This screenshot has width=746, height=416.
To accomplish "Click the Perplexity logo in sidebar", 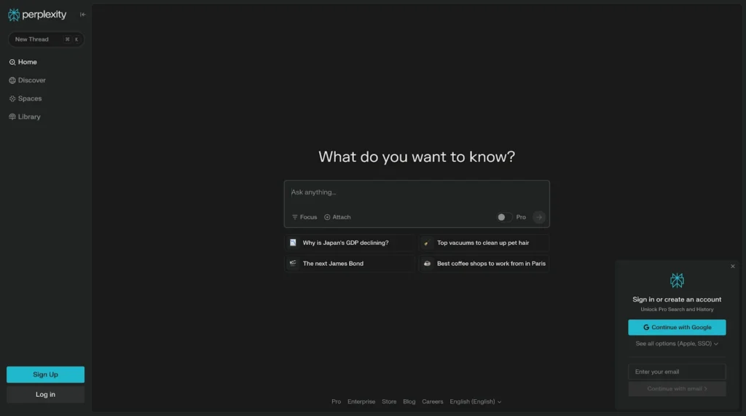I will tap(37, 15).
